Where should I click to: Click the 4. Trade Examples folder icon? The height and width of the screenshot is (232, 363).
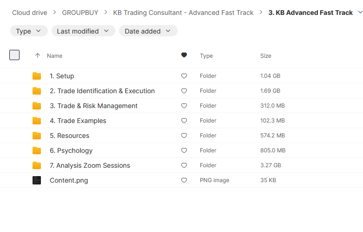[x=37, y=121]
